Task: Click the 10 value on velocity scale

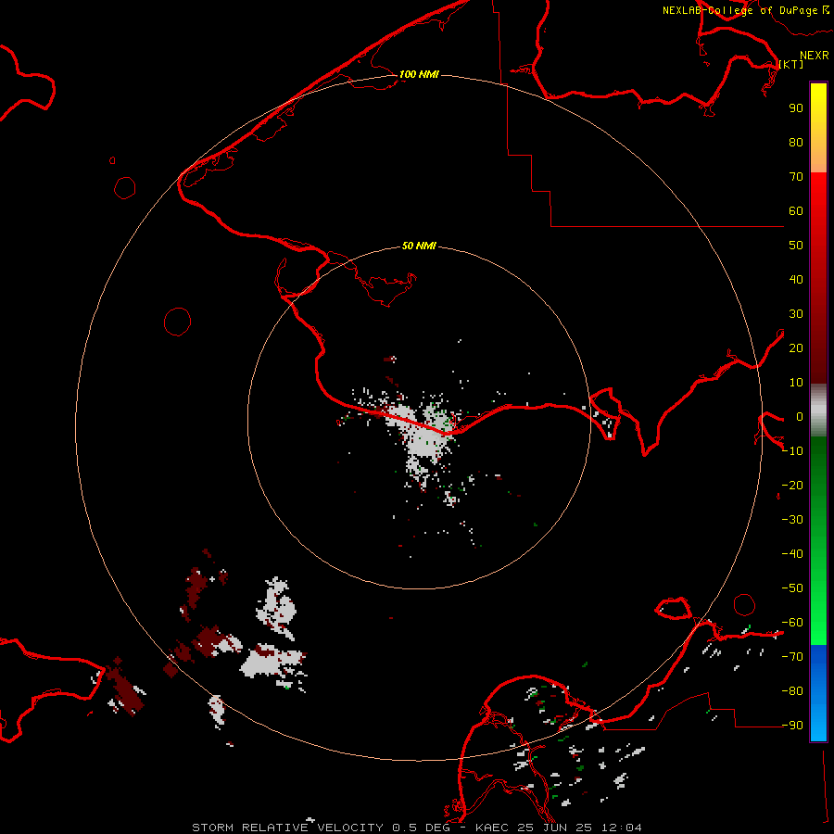Action: pyautogui.click(x=796, y=383)
